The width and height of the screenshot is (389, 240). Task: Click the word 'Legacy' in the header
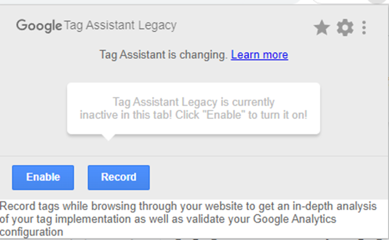click(157, 25)
